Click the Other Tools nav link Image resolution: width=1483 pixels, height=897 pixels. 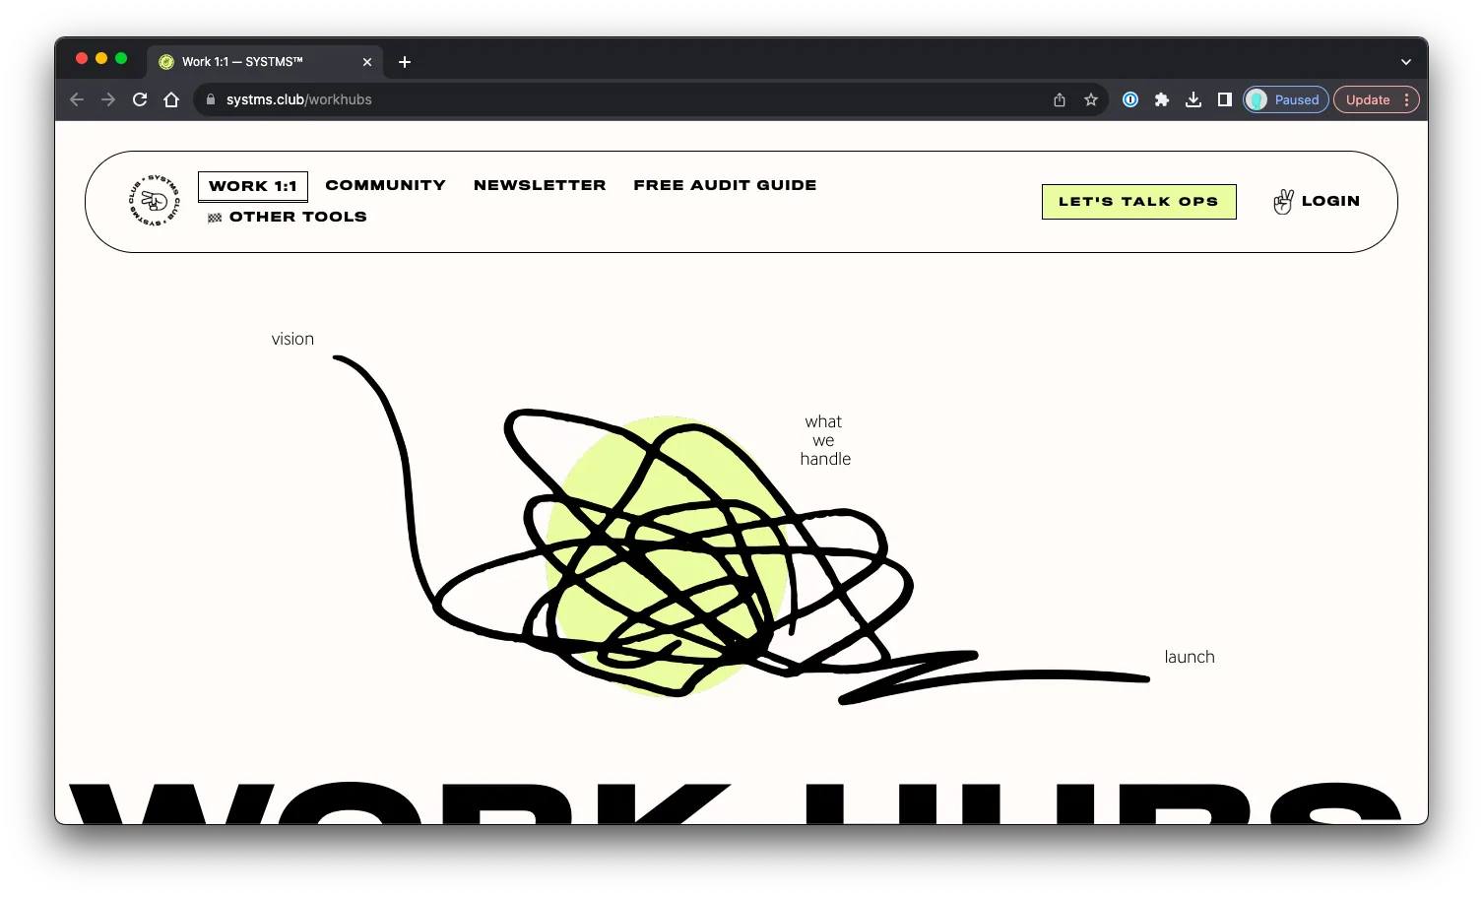(298, 217)
